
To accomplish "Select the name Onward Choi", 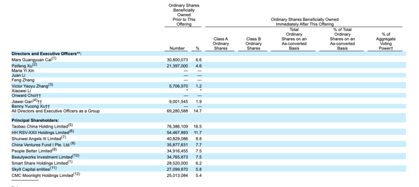I will 24,96.
